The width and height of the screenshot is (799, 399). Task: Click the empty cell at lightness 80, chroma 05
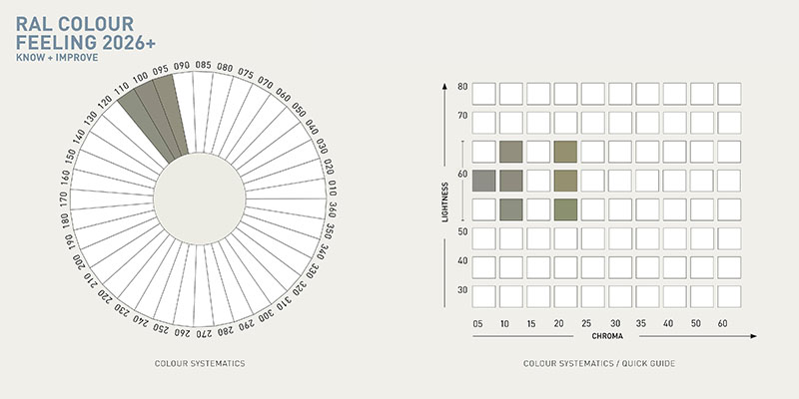click(x=484, y=94)
